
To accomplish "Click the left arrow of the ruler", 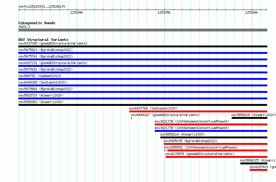I will [19, 10].
